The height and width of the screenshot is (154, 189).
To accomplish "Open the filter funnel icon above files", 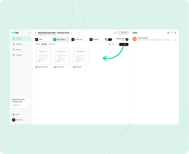I will click(x=113, y=44).
